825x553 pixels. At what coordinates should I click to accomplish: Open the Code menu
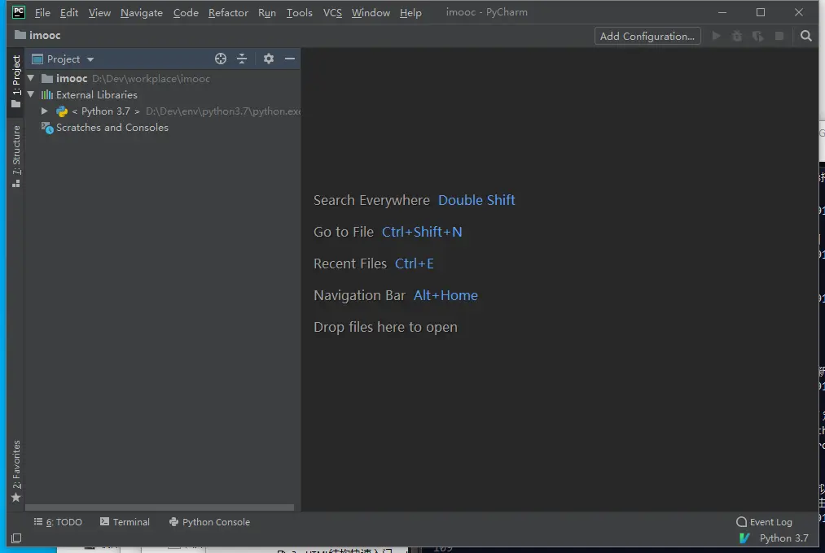click(186, 12)
